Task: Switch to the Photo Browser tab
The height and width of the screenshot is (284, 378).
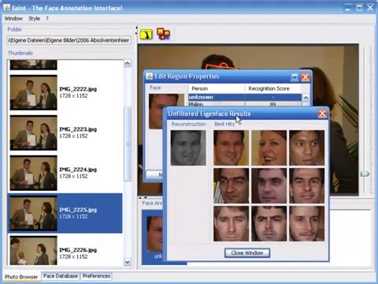Action: tap(21, 277)
